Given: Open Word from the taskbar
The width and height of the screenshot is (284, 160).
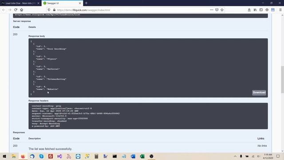Looking at the screenshot, I should [133, 156].
